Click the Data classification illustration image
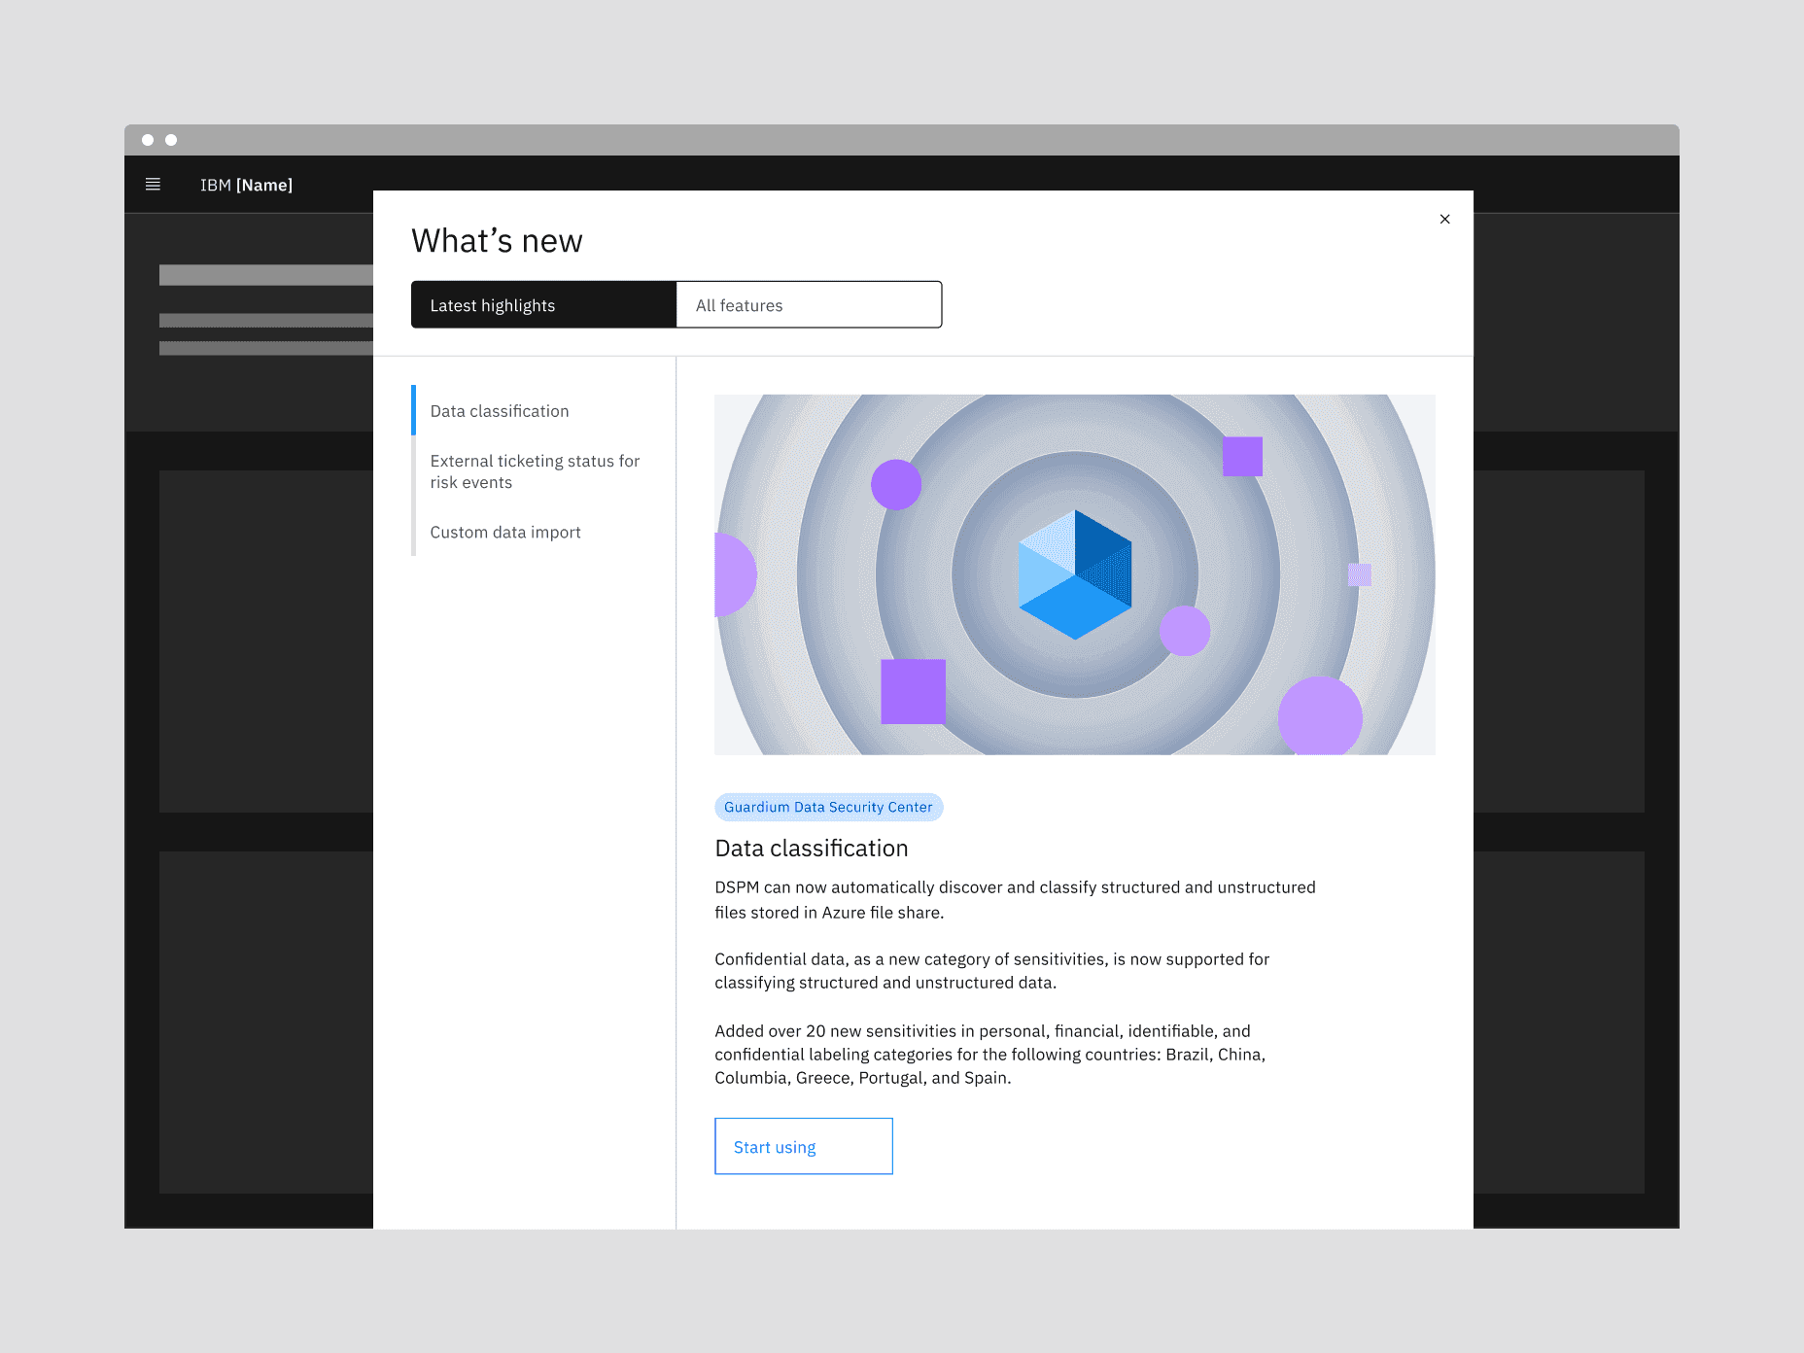The width and height of the screenshot is (1804, 1353). 1075,574
